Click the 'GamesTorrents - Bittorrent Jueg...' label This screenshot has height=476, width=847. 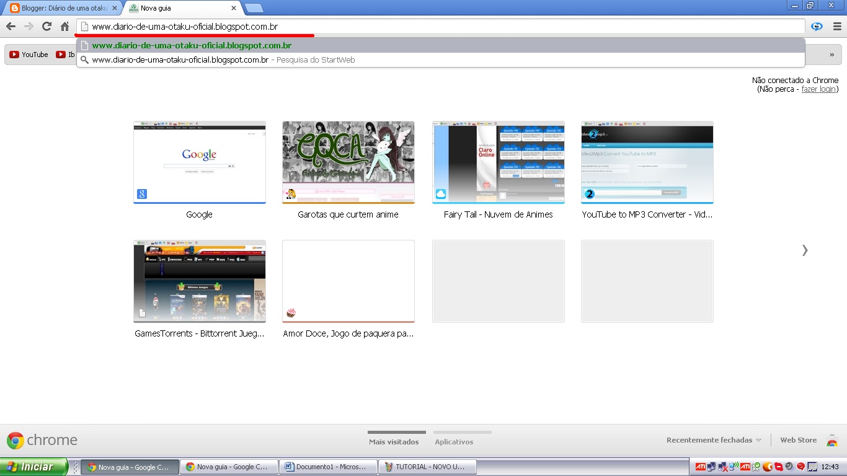(200, 333)
